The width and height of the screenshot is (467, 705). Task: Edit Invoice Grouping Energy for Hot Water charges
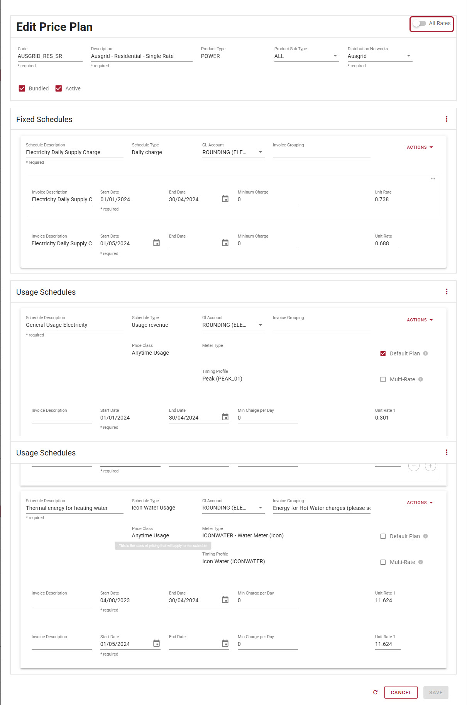pos(321,508)
